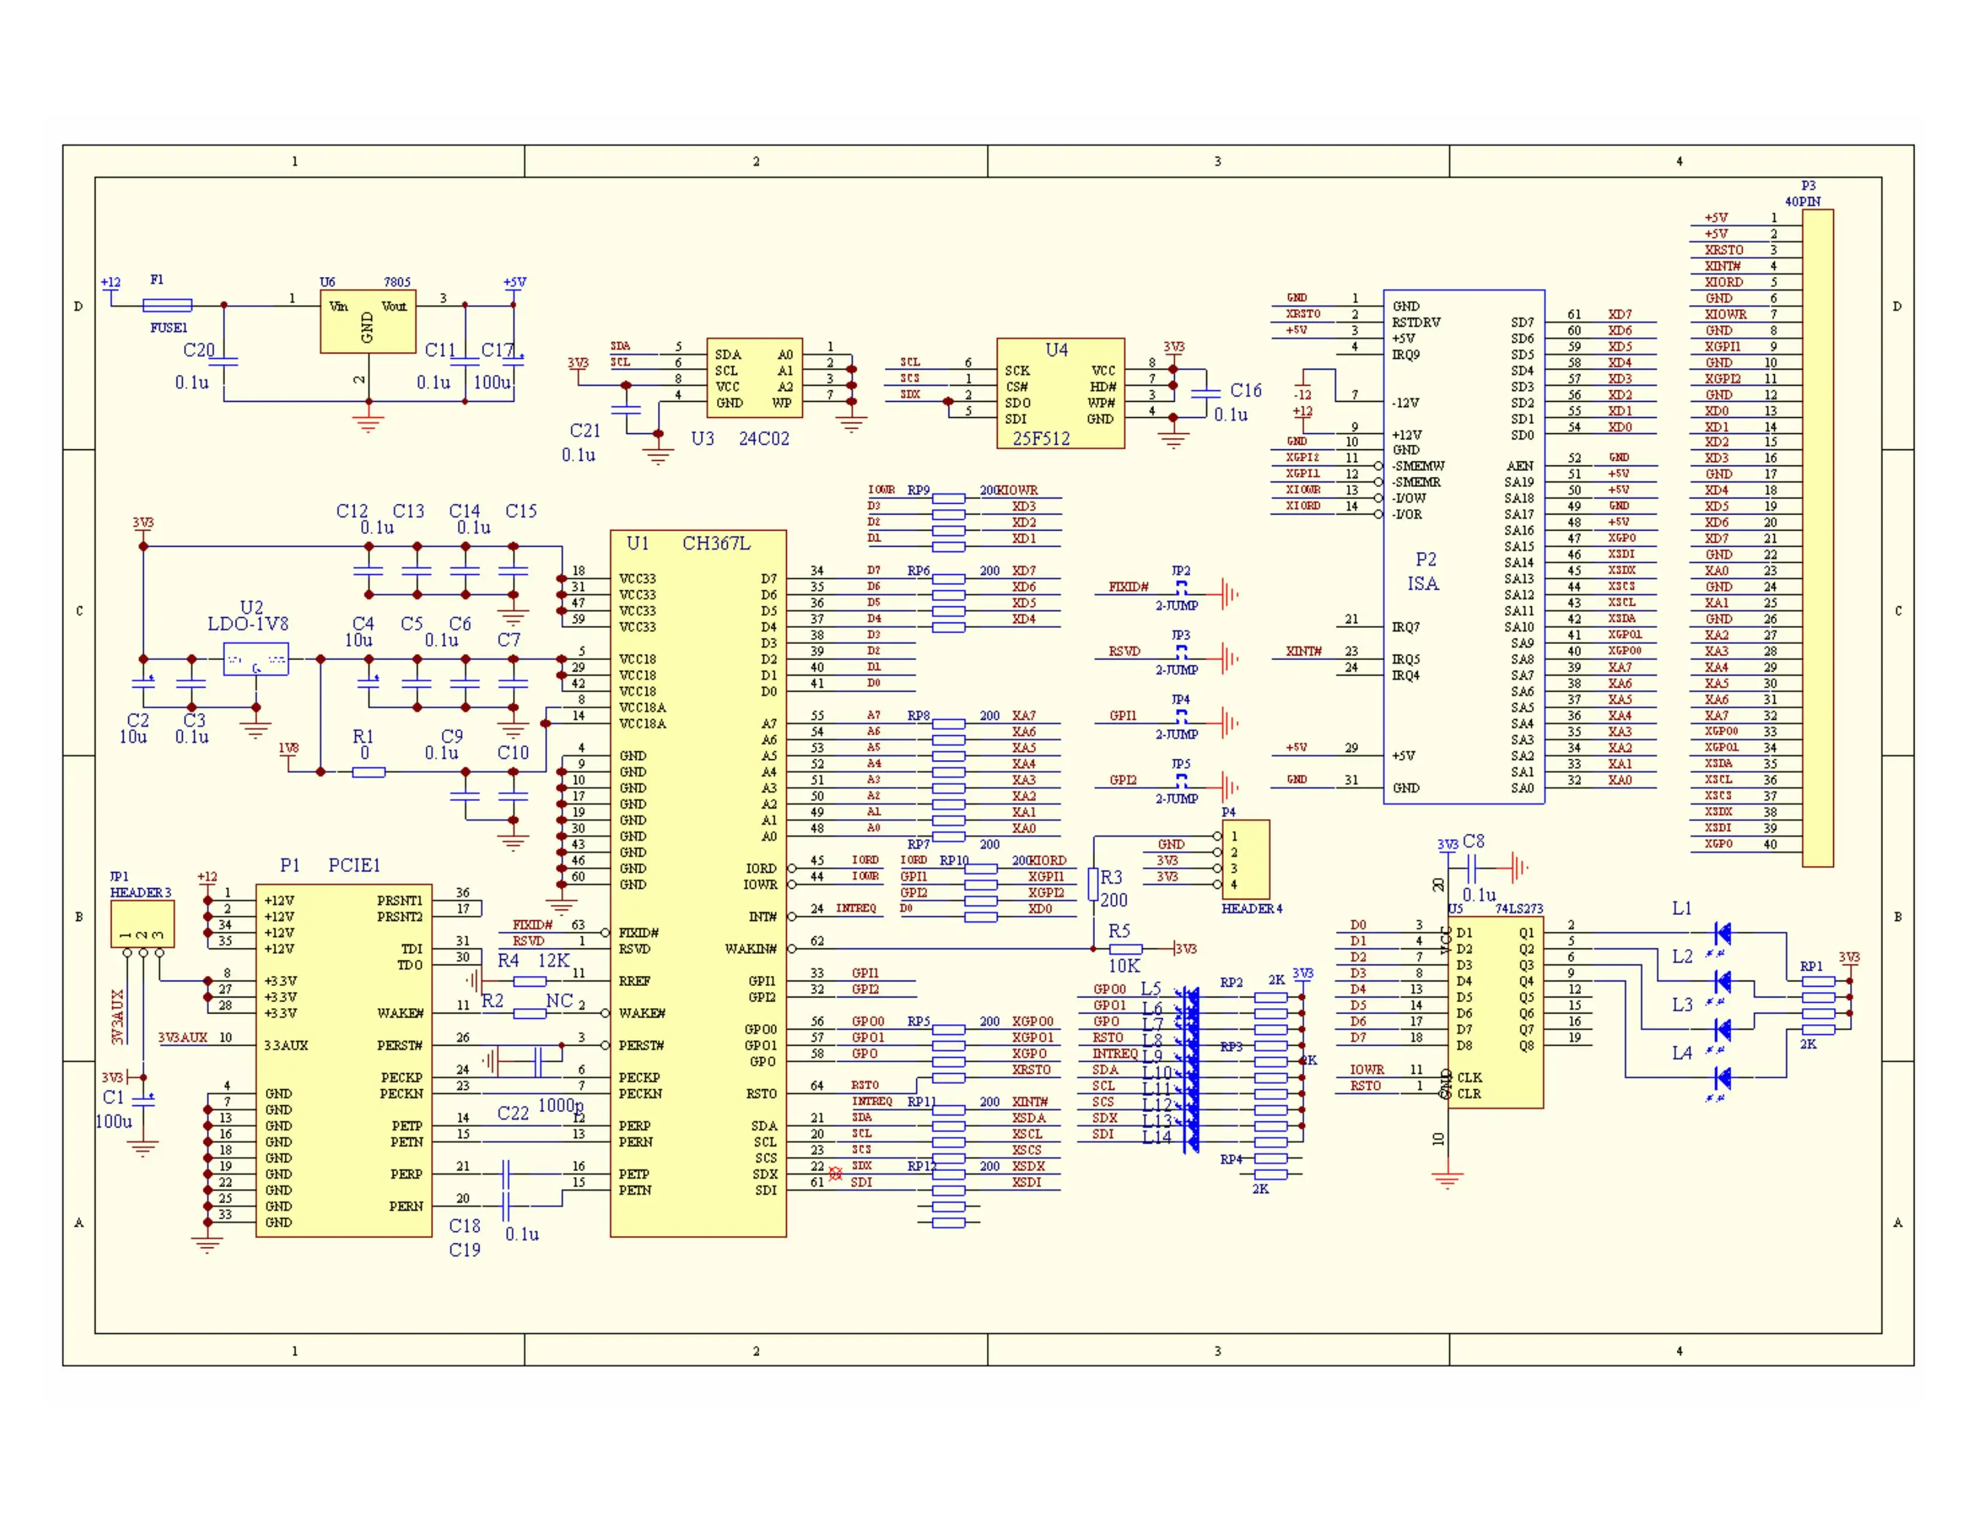Select the 'HEADER3' label

[141, 893]
